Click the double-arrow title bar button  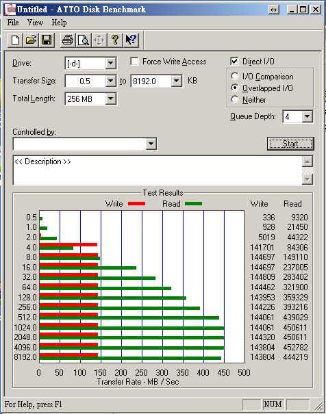(274, 10)
